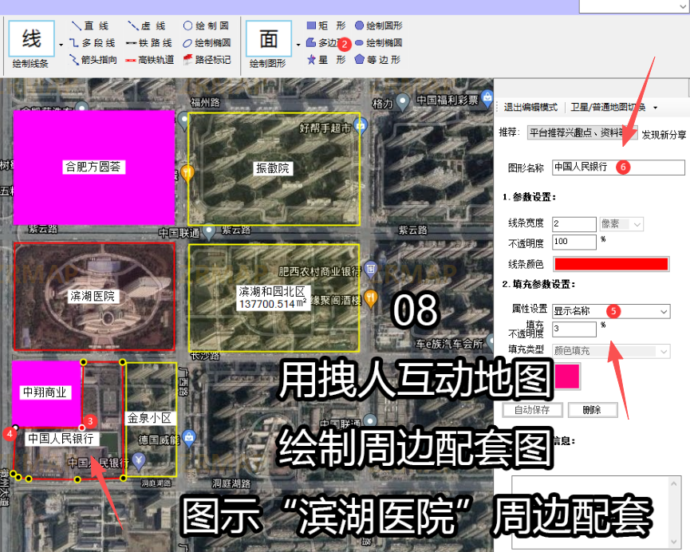Select the 等边形 regular polygon tool
690x552 pixels.
[377, 60]
